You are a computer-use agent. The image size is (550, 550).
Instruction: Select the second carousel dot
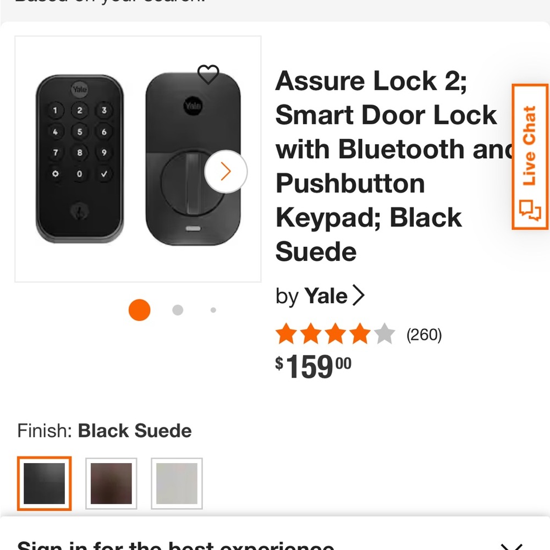click(x=178, y=310)
